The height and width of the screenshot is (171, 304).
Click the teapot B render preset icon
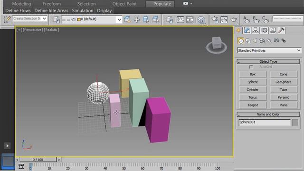pyautogui.click(x=256, y=19)
